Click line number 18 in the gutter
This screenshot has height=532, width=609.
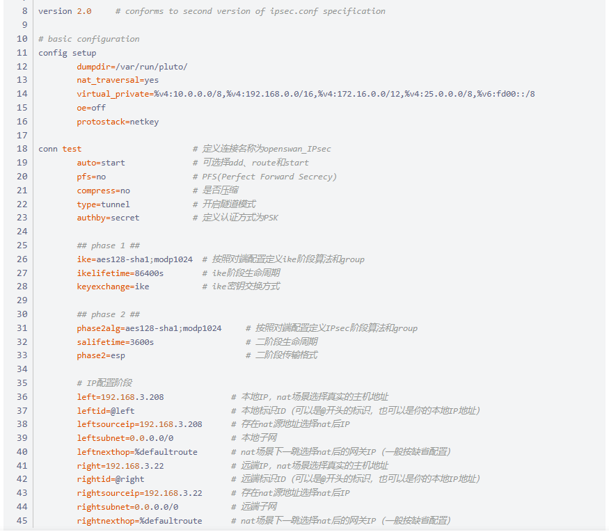coord(22,149)
